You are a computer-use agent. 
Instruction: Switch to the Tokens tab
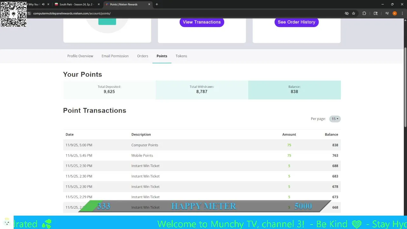tap(181, 56)
